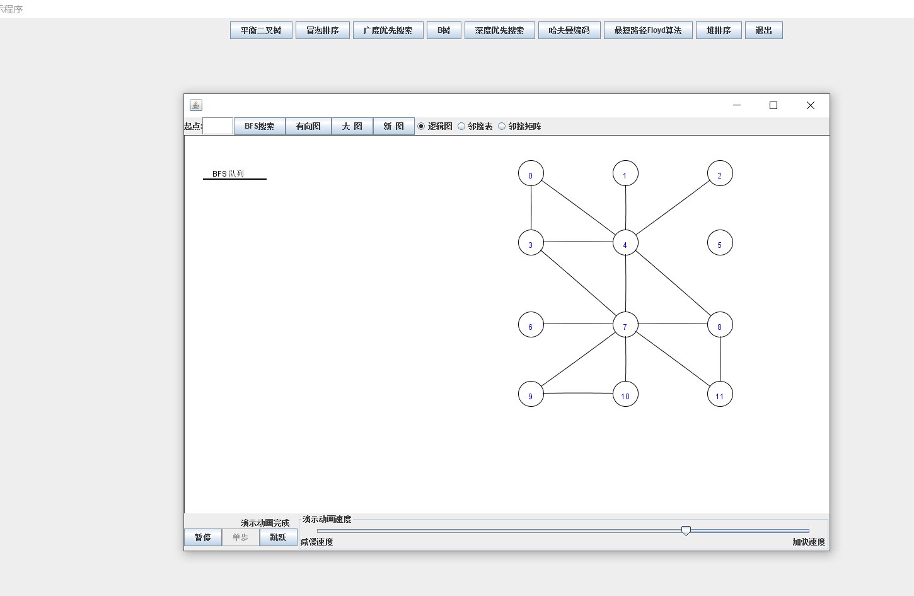Screen dimensions: 914x596
Task: Click graph node 4
Action: point(625,243)
